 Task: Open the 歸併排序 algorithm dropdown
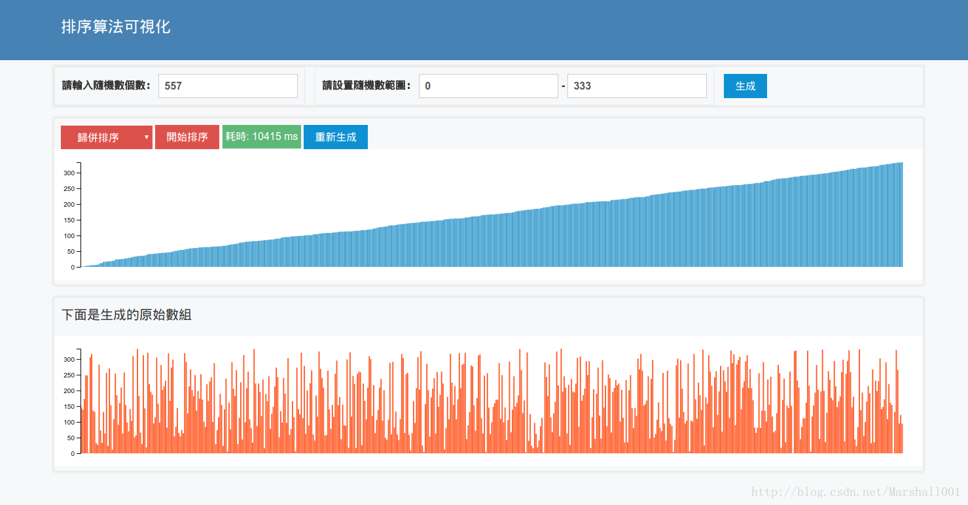[x=107, y=137]
